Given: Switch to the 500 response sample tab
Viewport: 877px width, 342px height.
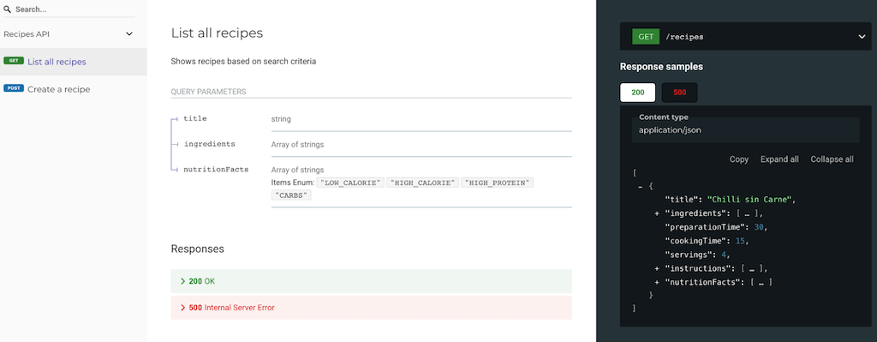Looking at the screenshot, I should click(x=679, y=93).
